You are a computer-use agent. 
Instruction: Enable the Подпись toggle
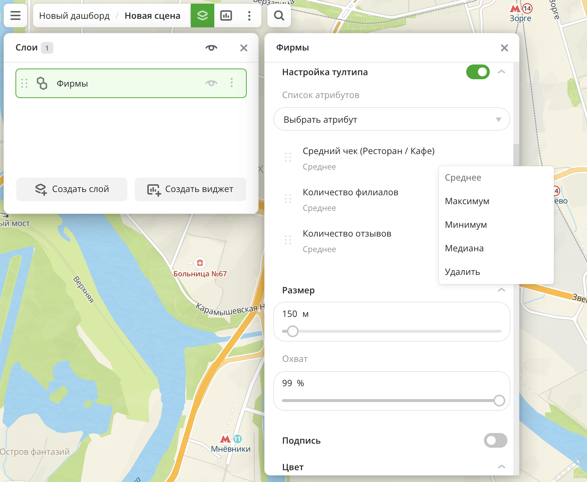click(x=495, y=440)
